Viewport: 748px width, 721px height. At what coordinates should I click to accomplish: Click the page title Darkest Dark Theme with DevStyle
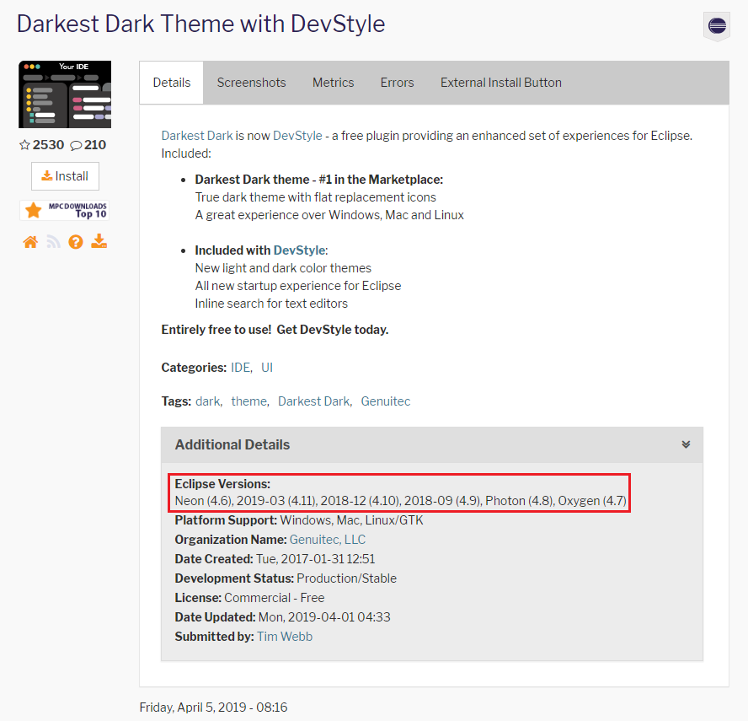200,24
